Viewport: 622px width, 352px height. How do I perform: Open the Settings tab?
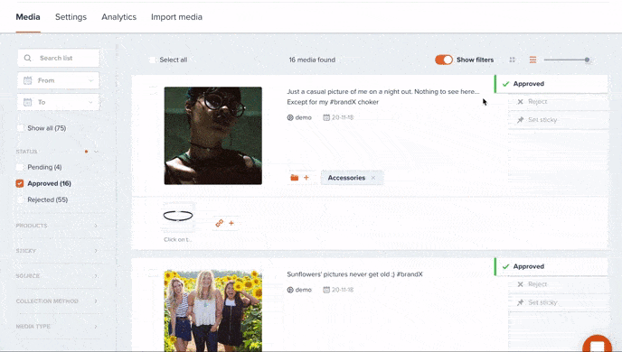pos(71,17)
